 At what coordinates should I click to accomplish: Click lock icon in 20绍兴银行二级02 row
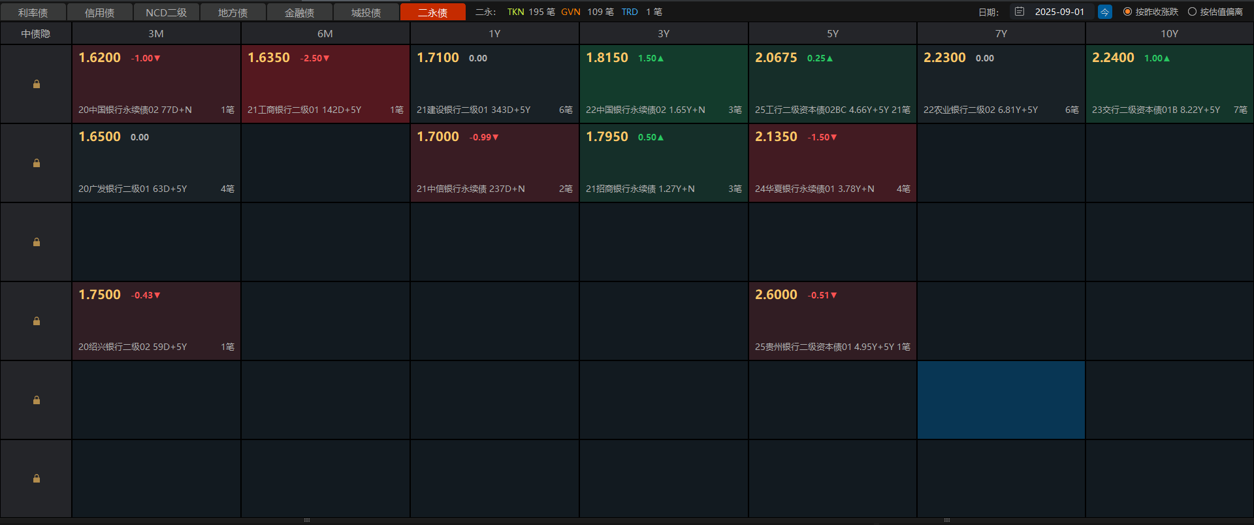(x=37, y=321)
